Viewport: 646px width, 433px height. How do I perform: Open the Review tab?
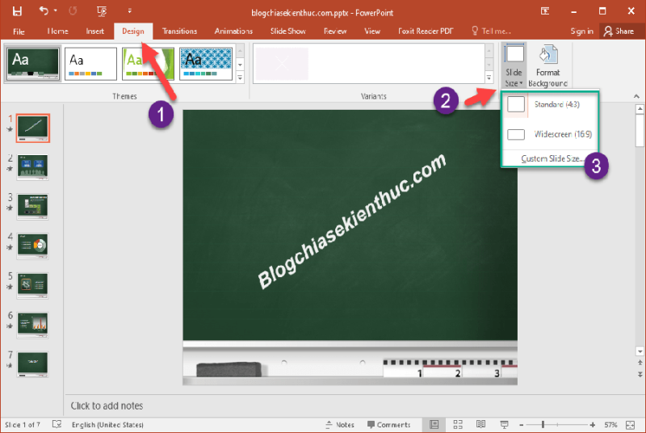tap(335, 32)
